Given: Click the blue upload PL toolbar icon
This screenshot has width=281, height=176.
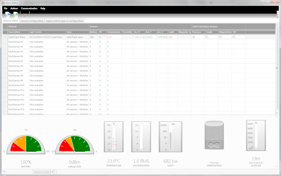Looking at the screenshot, I should [8, 15].
